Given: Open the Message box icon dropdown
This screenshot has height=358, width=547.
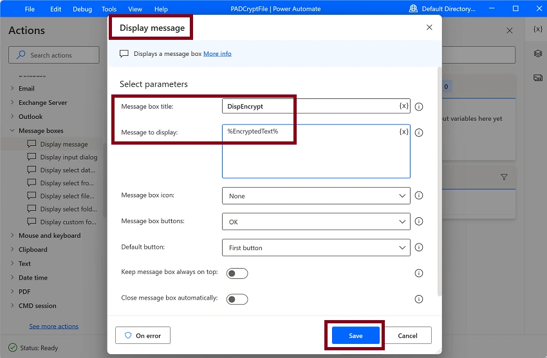Looking at the screenshot, I should pos(316,196).
